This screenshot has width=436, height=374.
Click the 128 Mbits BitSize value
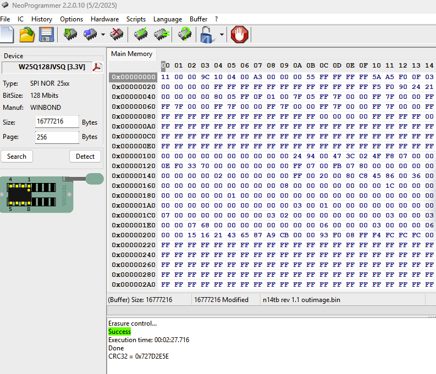[x=44, y=96]
